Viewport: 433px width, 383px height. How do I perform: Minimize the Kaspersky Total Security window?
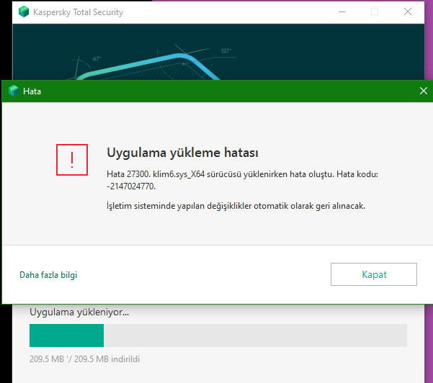[x=342, y=12]
